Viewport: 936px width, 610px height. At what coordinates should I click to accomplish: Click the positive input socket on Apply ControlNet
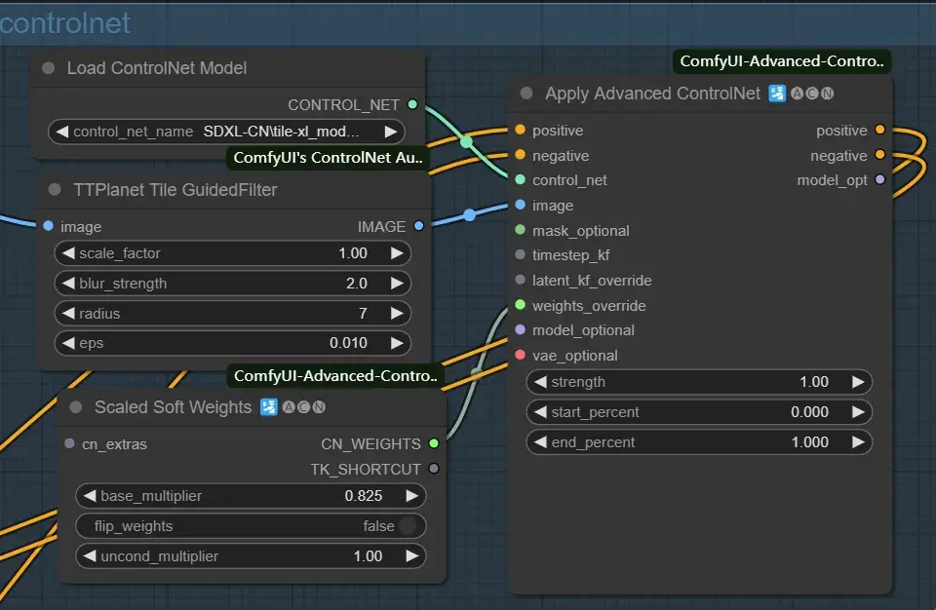pos(520,130)
